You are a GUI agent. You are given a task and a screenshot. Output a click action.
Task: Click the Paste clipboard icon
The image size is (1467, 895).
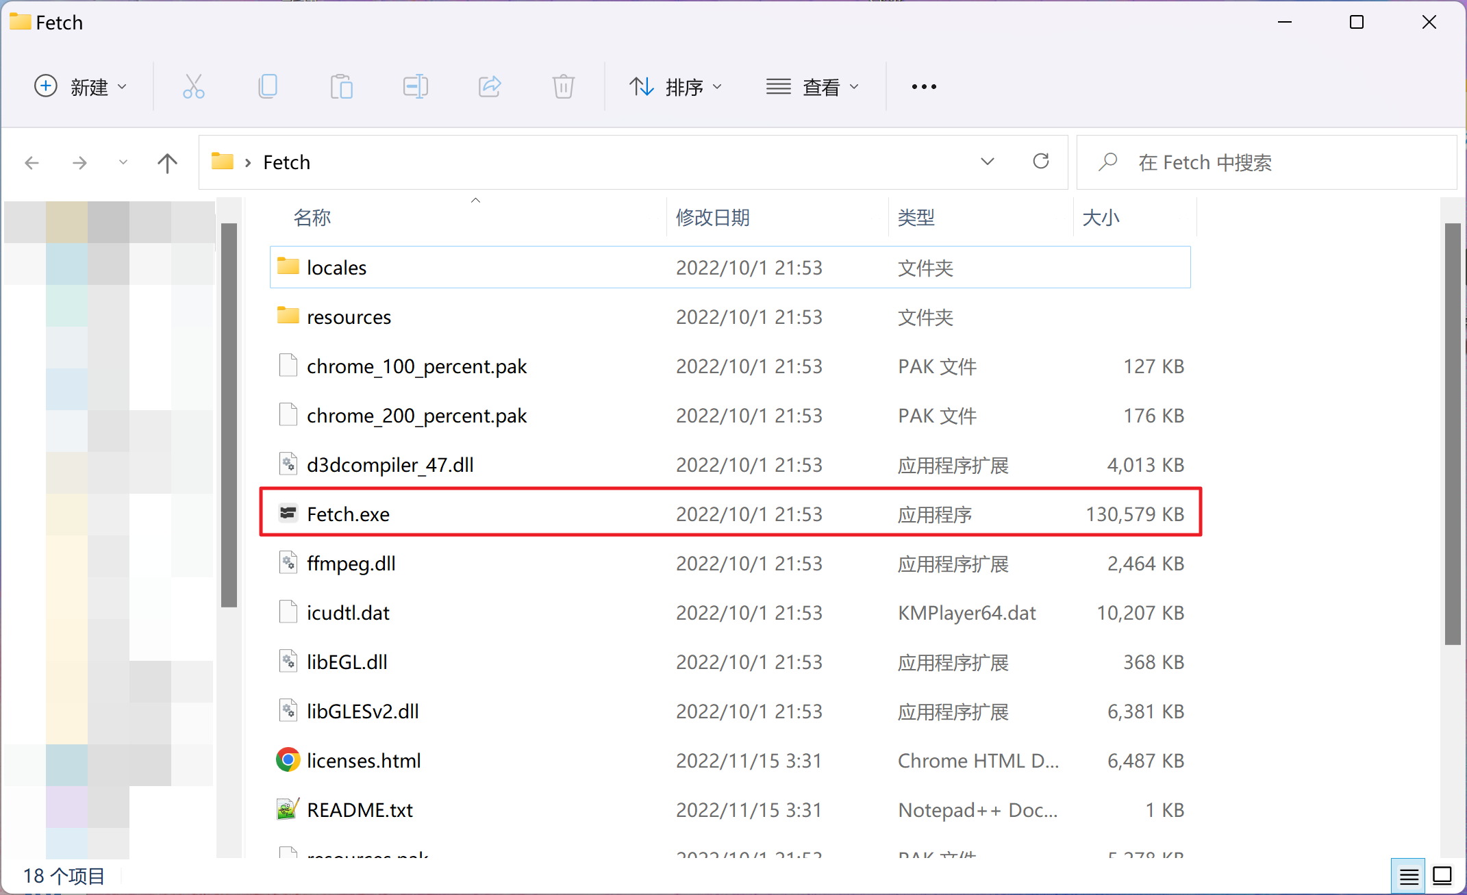tap(341, 87)
